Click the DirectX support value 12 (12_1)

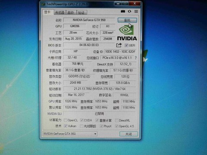click(125, 64)
